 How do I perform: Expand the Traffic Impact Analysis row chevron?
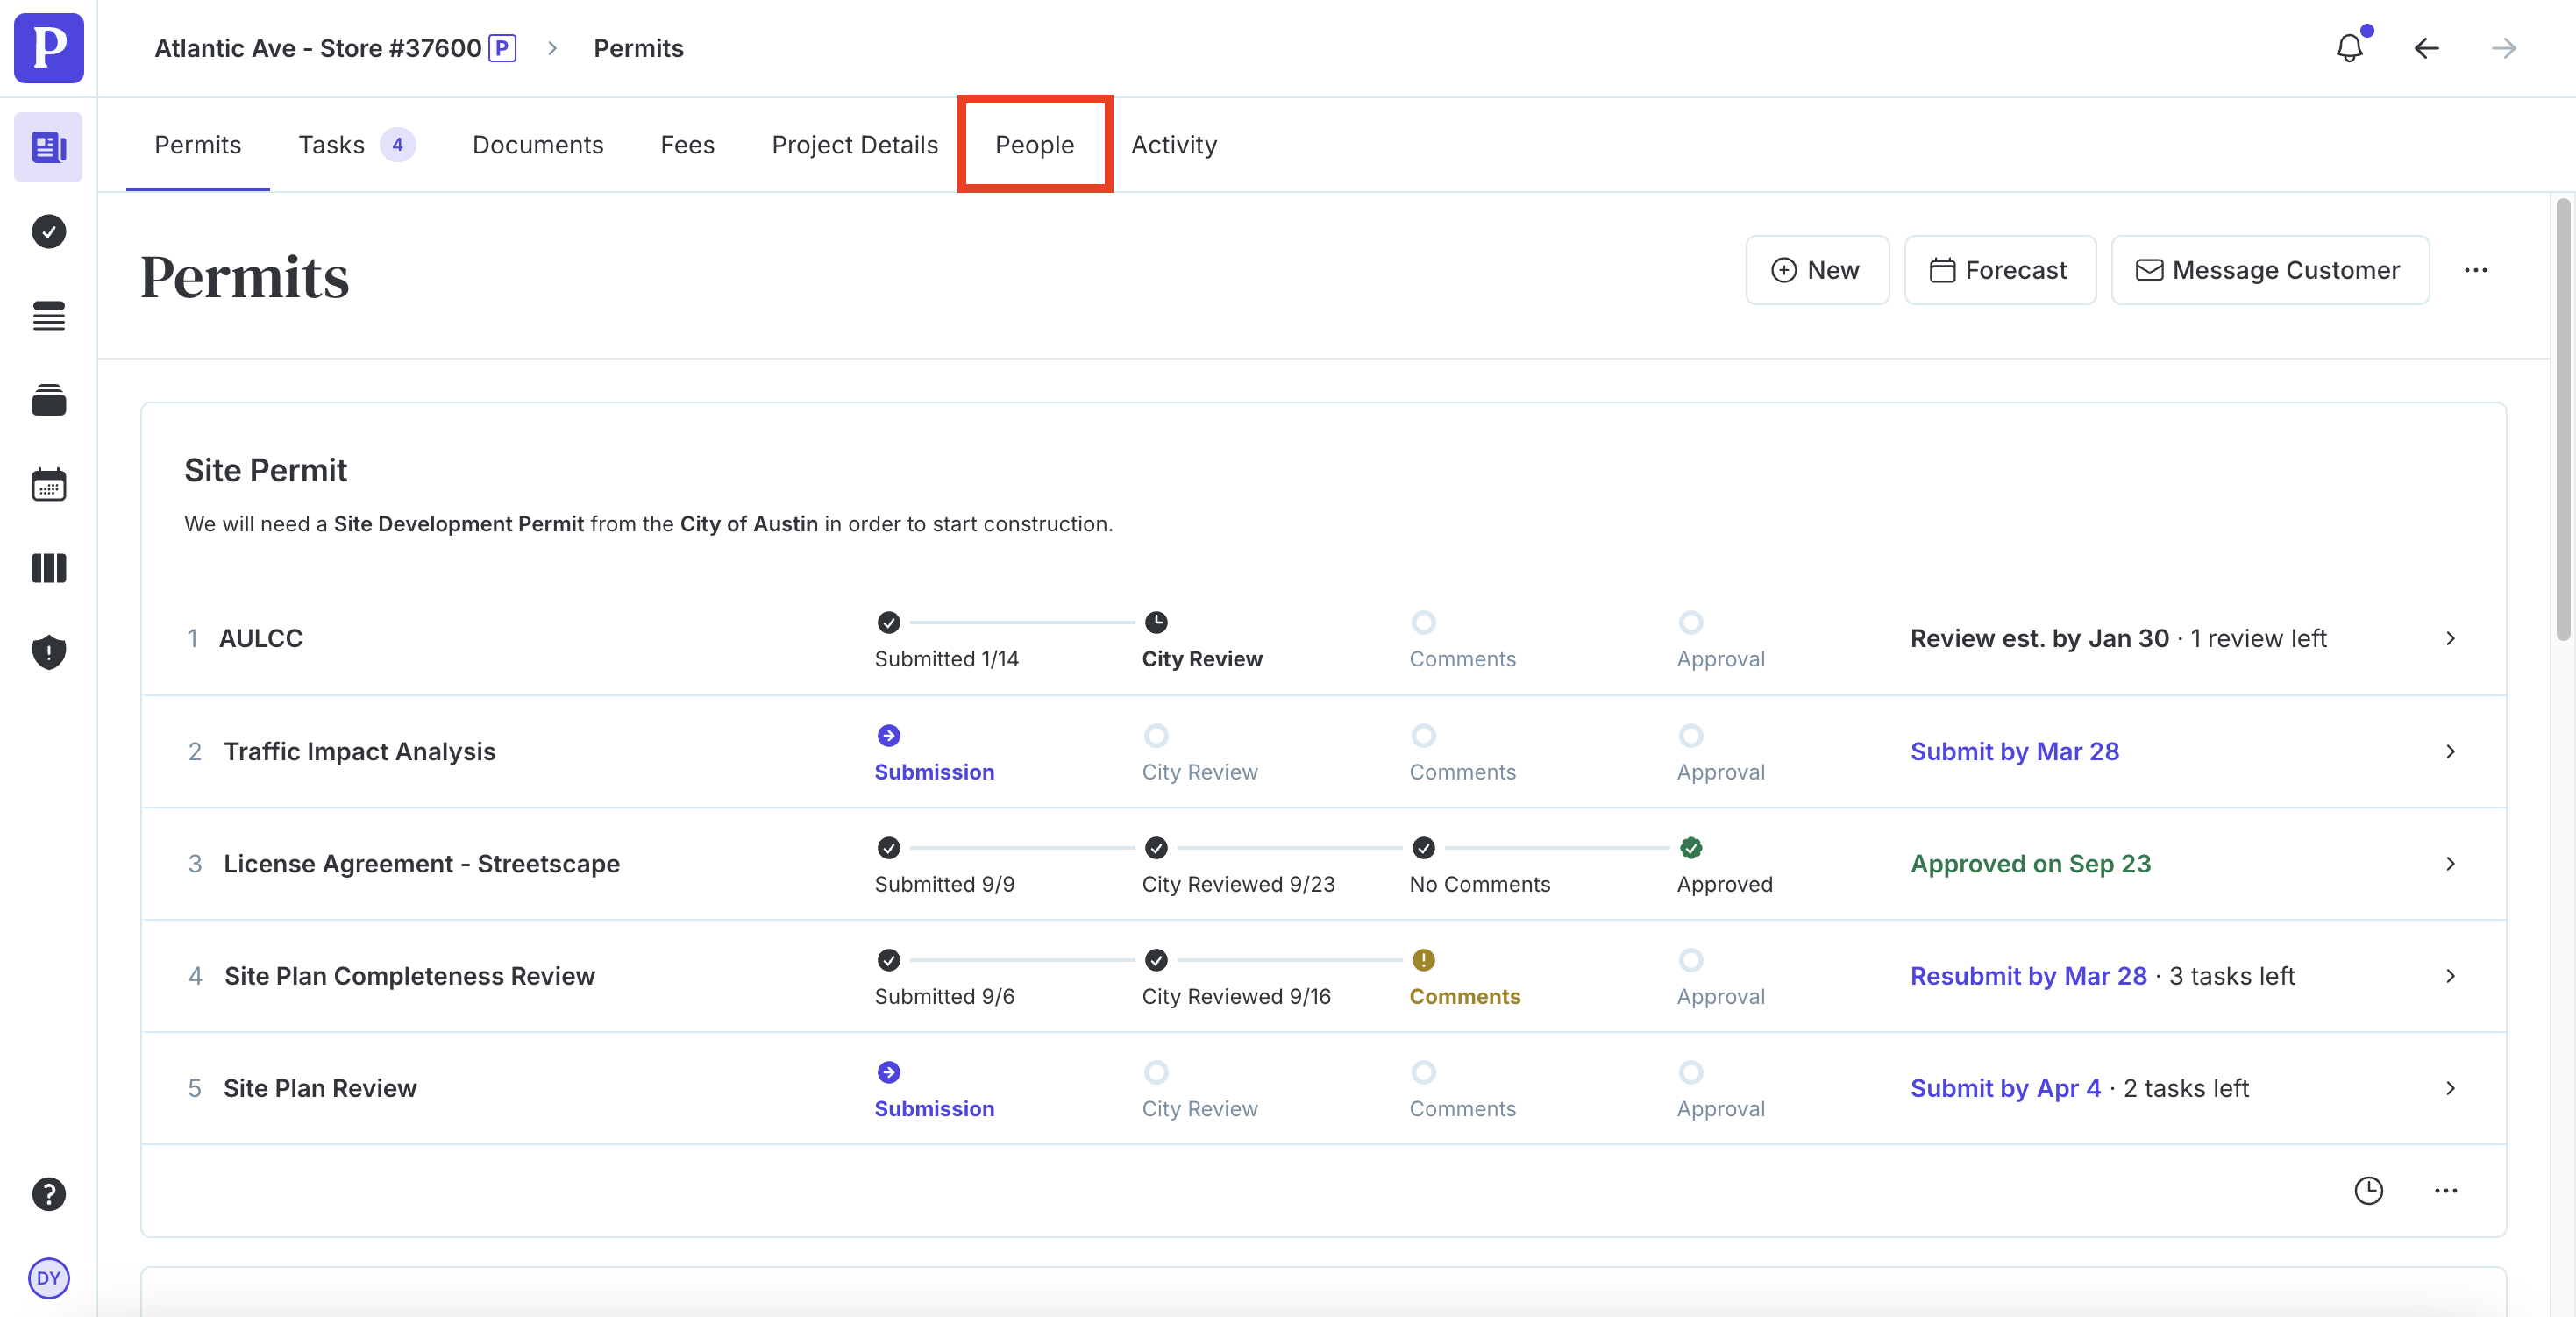pyautogui.click(x=2450, y=751)
